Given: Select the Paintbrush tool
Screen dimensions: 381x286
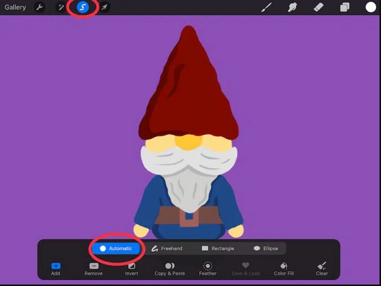Looking at the screenshot, I should (267, 6).
